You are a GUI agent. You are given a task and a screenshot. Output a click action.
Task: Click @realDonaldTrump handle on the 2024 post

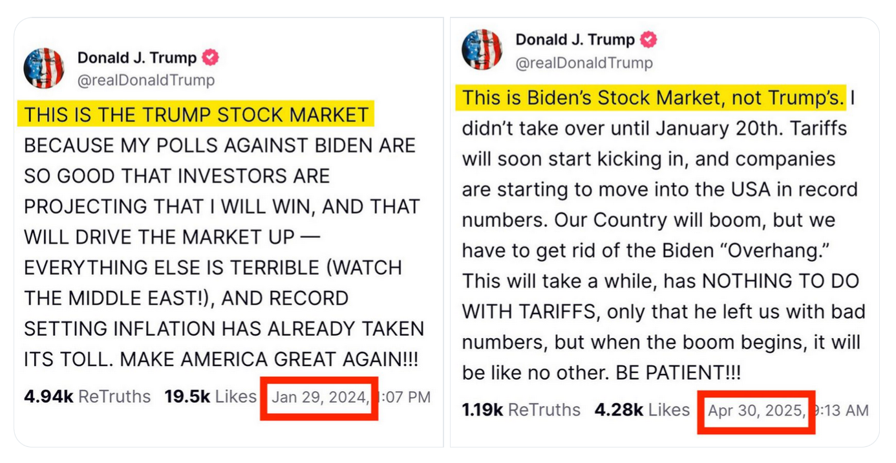[146, 80]
